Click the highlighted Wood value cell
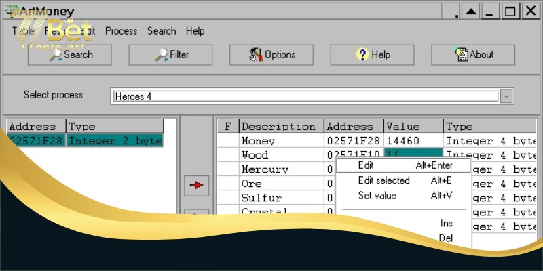Screen dimensions: 543x271 click(413, 154)
